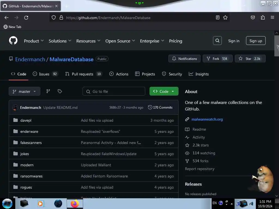Switch to the Pull requests tab
Image resolution: width=279 pixels, height=209 pixels.
tap(84, 74)
